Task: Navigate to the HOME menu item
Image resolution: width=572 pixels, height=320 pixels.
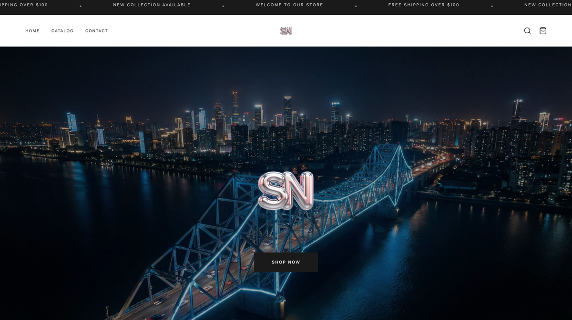Action: [x=32, y=30]
